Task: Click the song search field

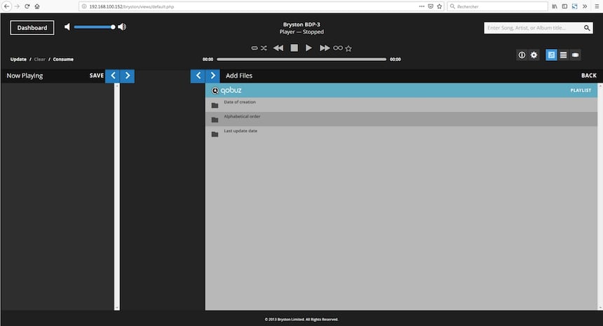Action: [533, 28]
